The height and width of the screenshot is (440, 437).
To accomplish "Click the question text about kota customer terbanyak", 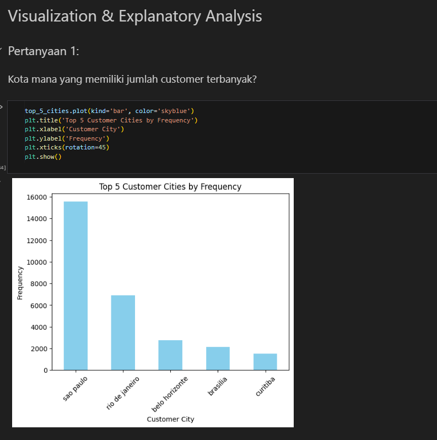I will click(x=132, y=79).
